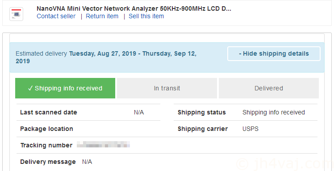Click the Package location row label
334x171 pixels.
point(46,129)
